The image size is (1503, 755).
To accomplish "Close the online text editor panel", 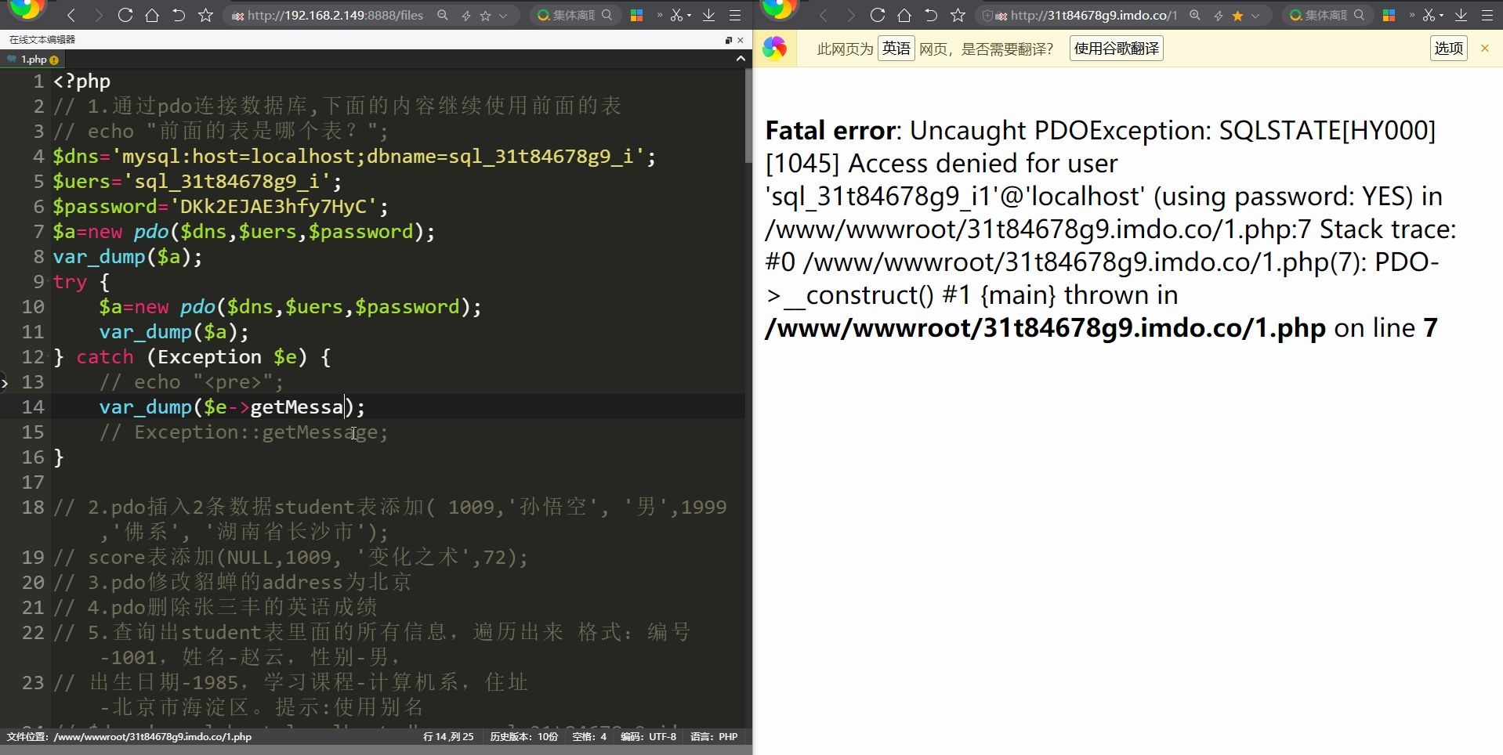I will 741,40.
